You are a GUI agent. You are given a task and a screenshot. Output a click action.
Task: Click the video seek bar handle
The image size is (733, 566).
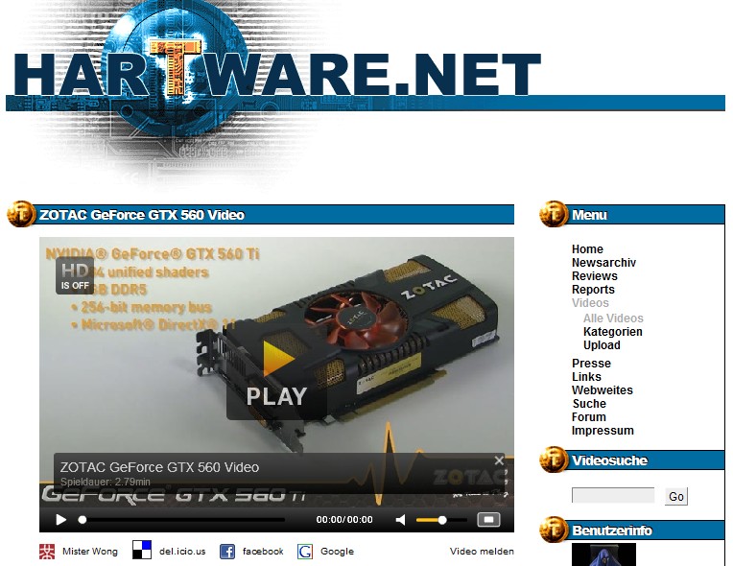83,520
